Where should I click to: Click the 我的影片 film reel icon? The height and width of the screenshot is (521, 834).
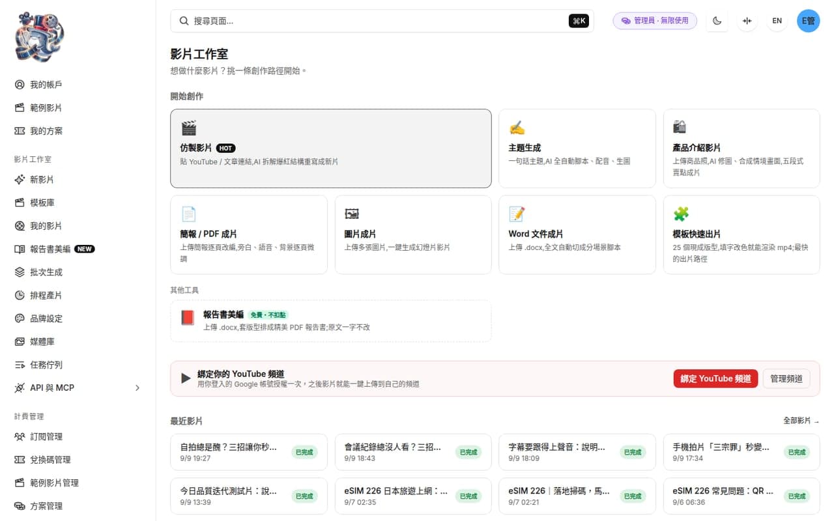[x=20, y=226]
